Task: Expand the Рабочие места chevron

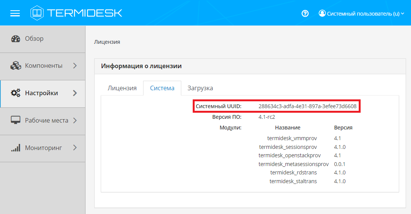Action: point(75,121)
